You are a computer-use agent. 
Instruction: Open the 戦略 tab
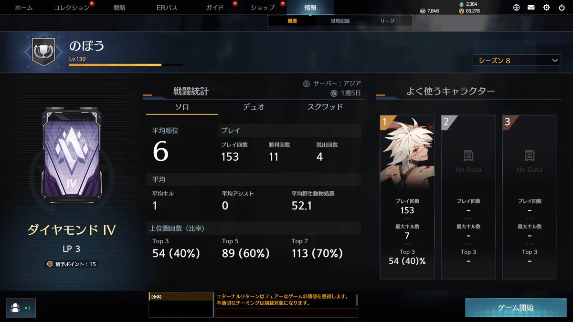click(x=119, y=8)
